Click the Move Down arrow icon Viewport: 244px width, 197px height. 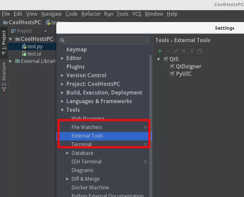pos(192,51)
